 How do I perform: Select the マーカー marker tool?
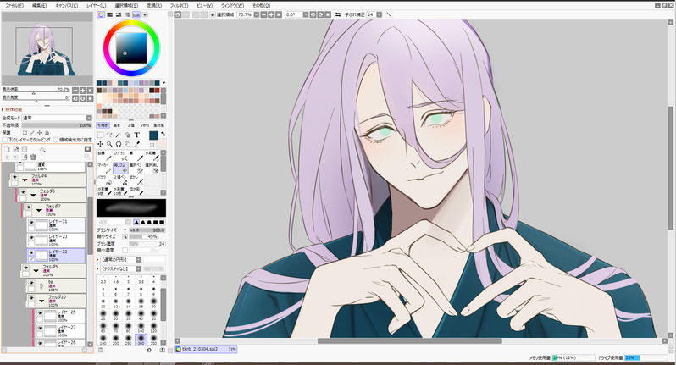[x=104, y=168]
